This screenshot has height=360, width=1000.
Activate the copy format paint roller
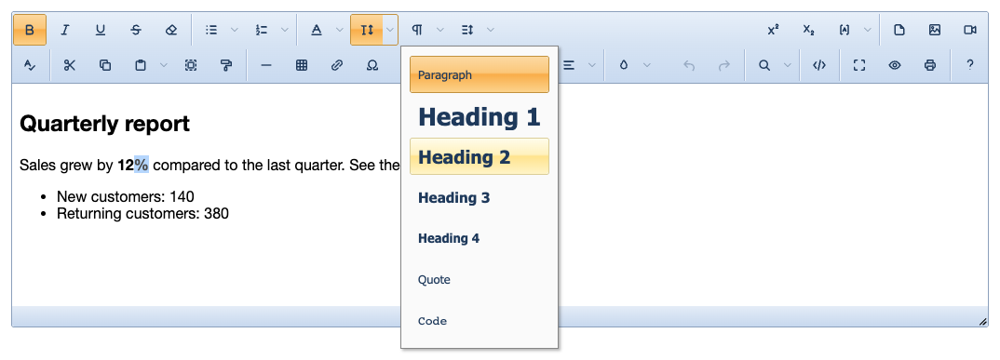click(225, 65)
